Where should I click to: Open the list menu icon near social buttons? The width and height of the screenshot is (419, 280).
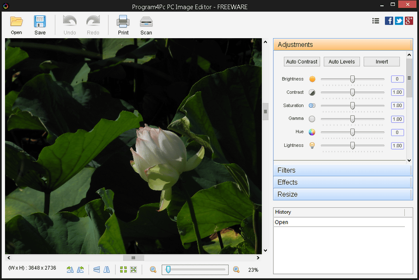(x=376, y=21)
